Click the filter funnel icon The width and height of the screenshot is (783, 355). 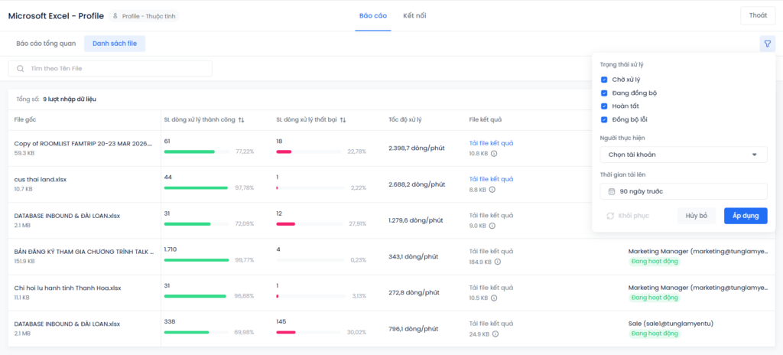pyautogui.click(x=767, y=44)
